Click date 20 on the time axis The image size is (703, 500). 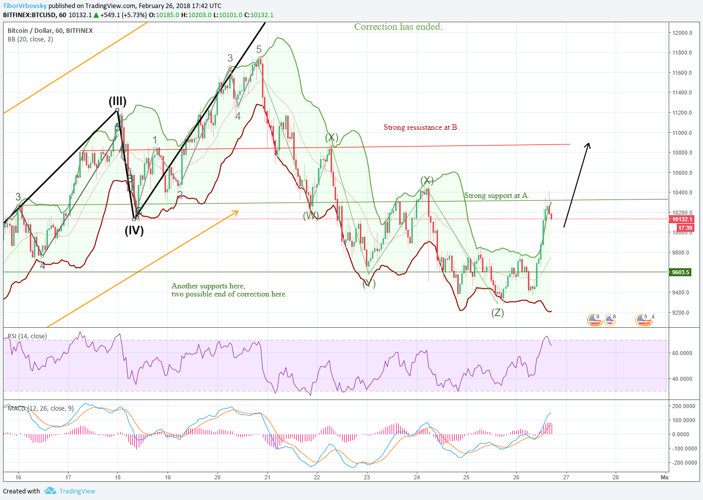coord(218,477)
